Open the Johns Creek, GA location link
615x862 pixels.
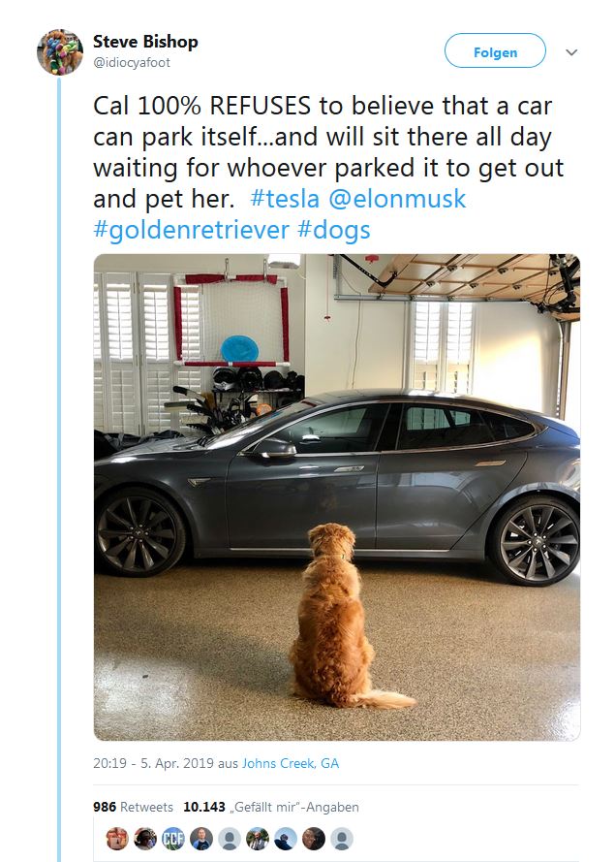tap(291, 763)
